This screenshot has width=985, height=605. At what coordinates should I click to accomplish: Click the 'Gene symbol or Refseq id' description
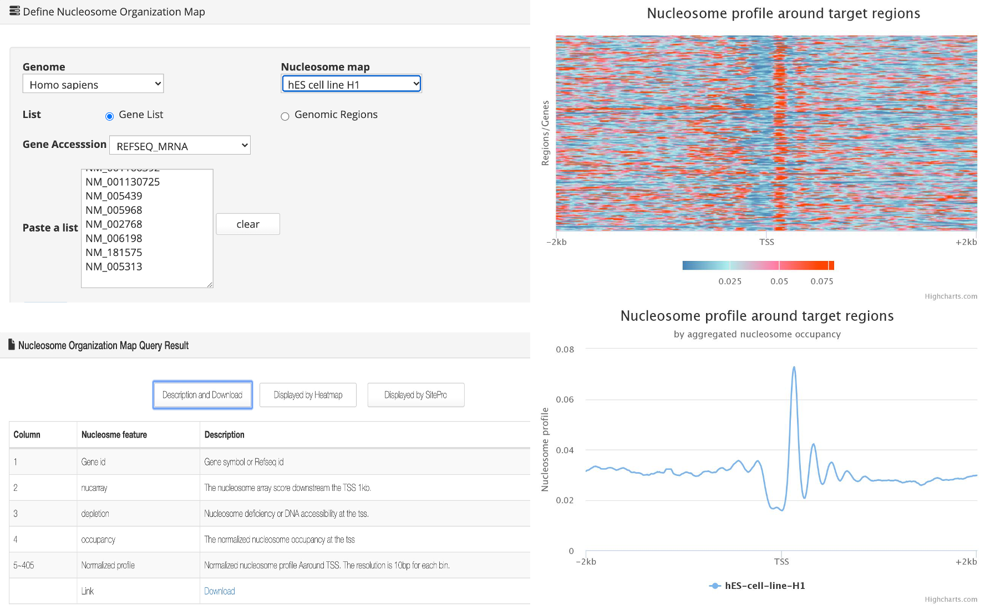click(244, 462)
